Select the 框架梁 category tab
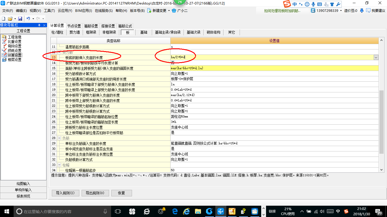 91,32
